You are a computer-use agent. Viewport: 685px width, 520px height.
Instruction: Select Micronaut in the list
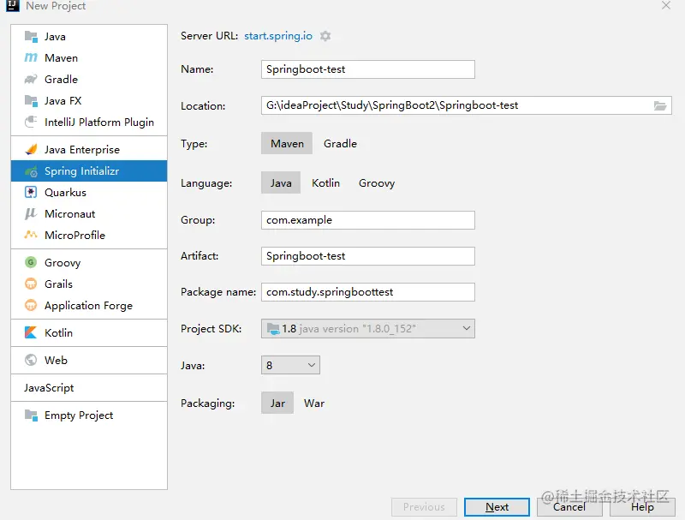89,213
